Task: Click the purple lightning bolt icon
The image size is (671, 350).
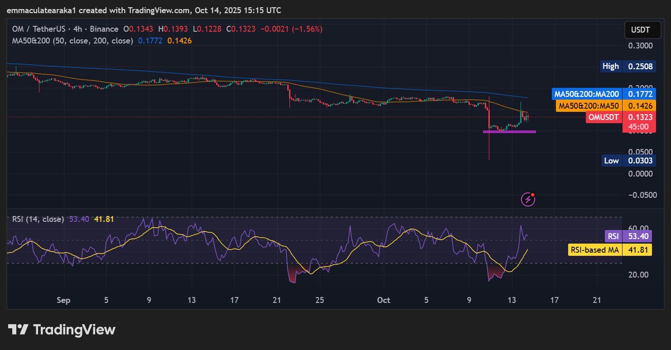Action: coord(528,198)
